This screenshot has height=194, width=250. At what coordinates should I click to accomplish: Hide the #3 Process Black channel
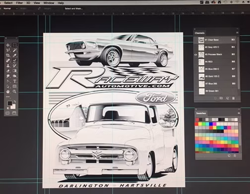point(195,54)
